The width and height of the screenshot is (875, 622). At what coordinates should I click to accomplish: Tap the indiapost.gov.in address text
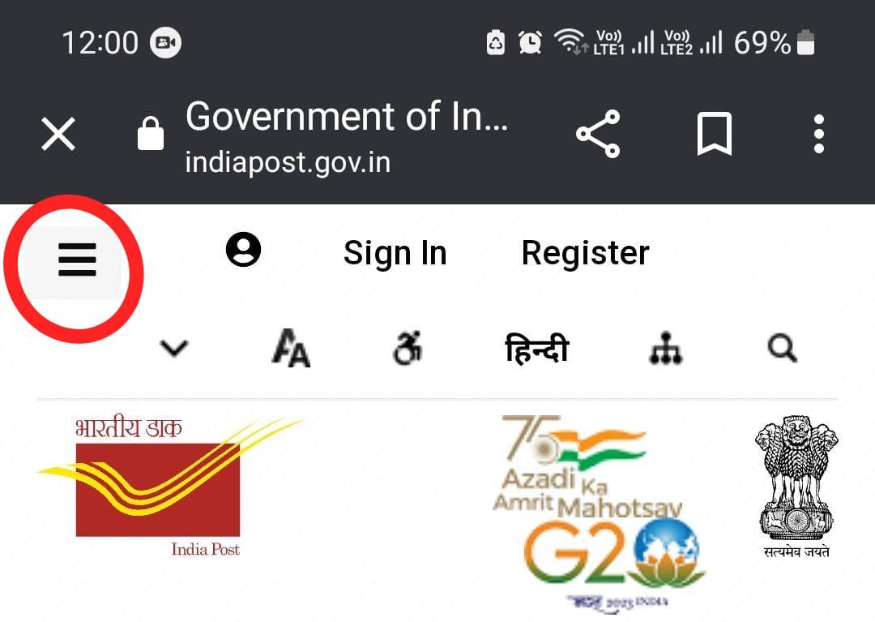(288, 162)
